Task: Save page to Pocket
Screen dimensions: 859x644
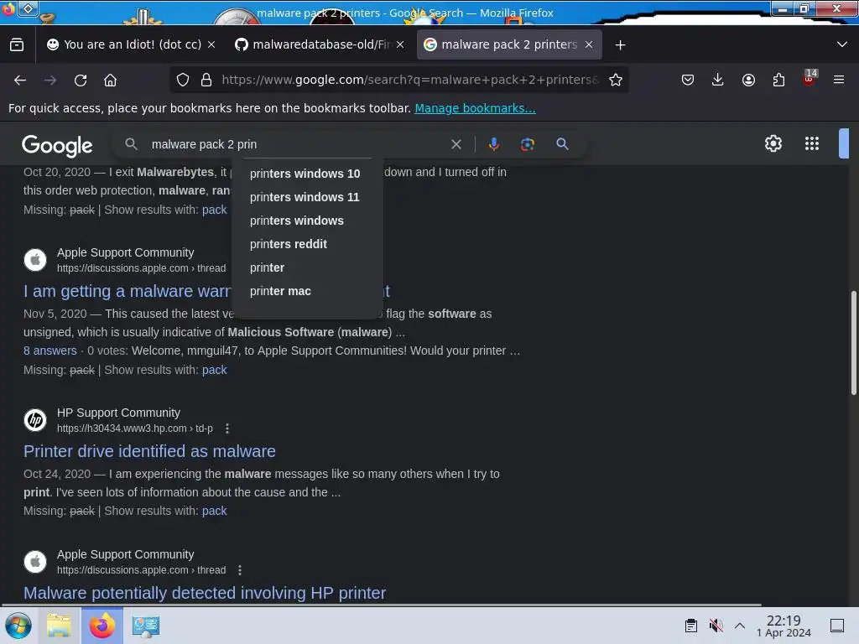Action: point(688,80)
